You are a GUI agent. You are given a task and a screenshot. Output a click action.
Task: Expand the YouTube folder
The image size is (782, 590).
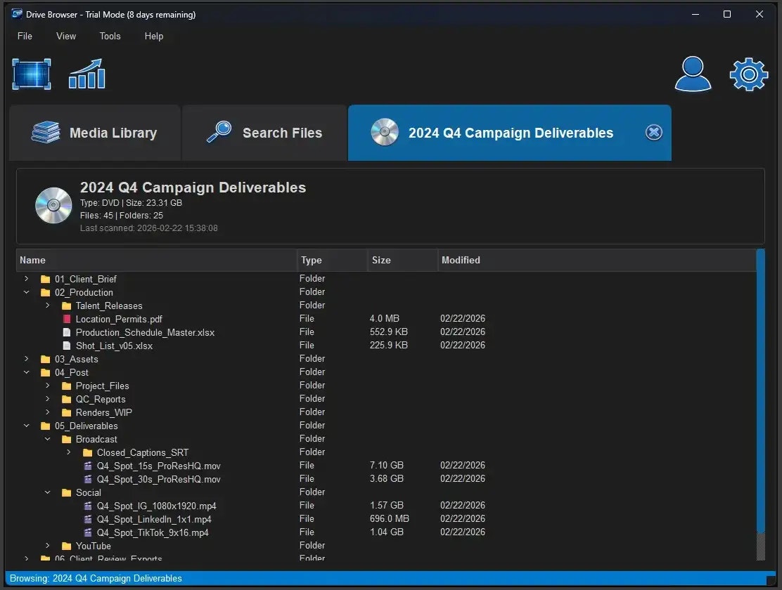(47, 546)
